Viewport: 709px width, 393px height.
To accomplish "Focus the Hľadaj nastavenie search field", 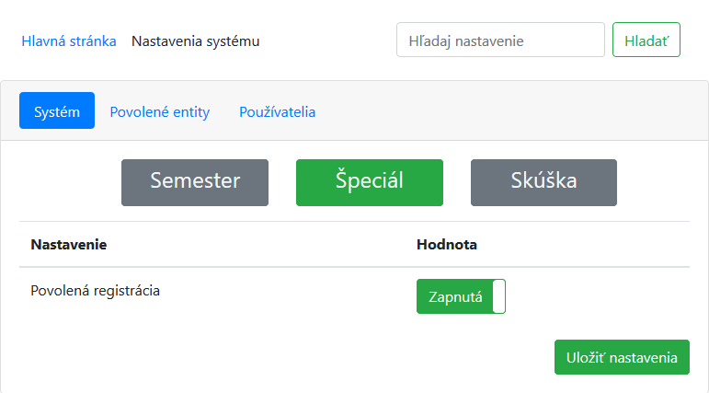I will (500, 40).
